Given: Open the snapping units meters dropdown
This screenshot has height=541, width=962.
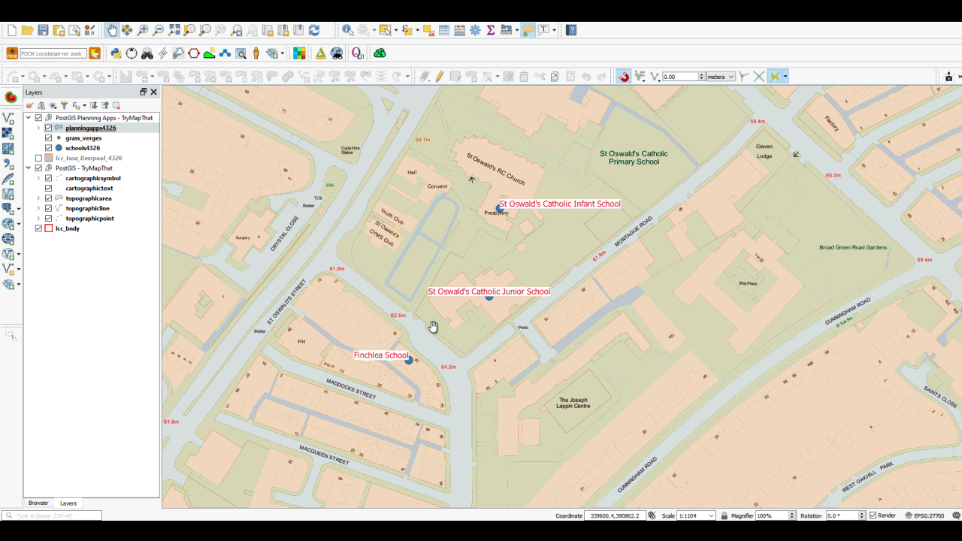Looking at the screenshot, I should click(x=721, y=77).
